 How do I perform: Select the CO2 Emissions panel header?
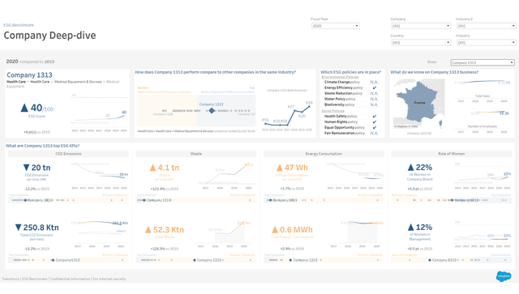(68, 154)
